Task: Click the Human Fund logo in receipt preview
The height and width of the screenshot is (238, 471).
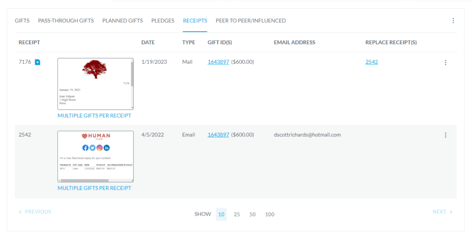Action: click(x=96, y=136)
